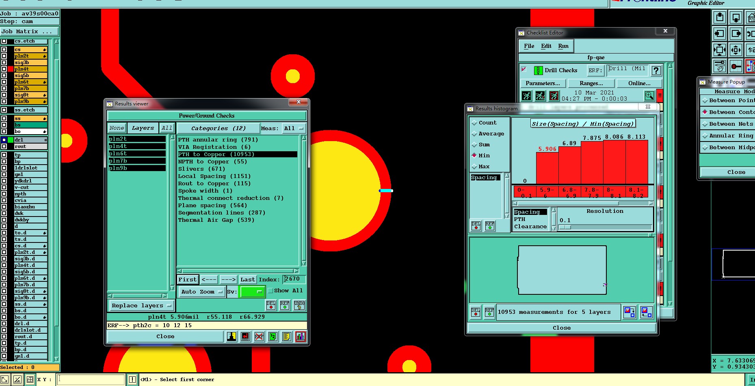This screenshot has width=755, height=386.
Task: Select Between Nets measure mode
Action: pos(705,124)
